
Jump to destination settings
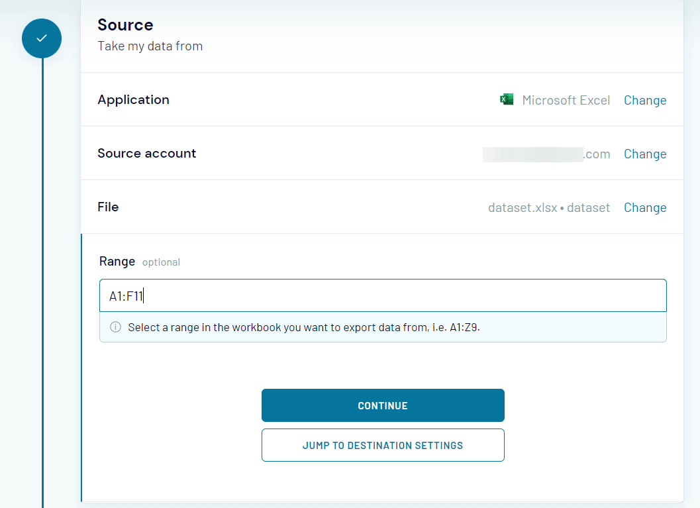(383, 445)
